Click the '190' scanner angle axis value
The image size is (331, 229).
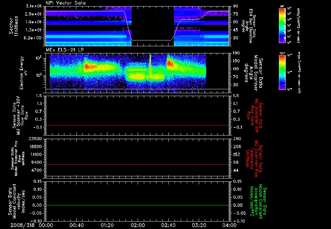(236, 53)
